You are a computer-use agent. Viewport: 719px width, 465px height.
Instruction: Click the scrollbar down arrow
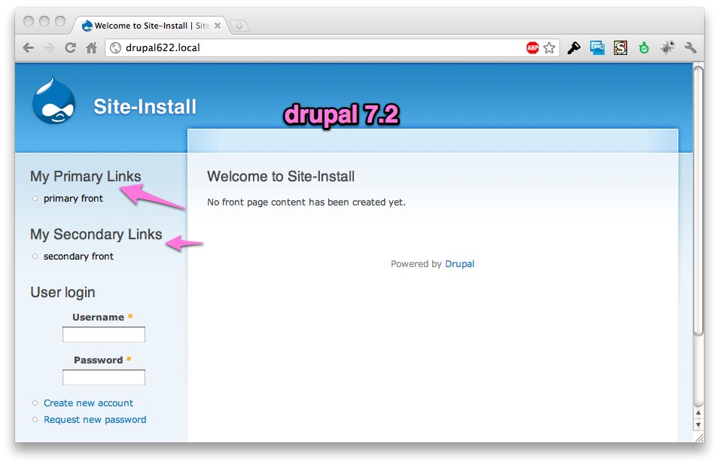point(698,425)
